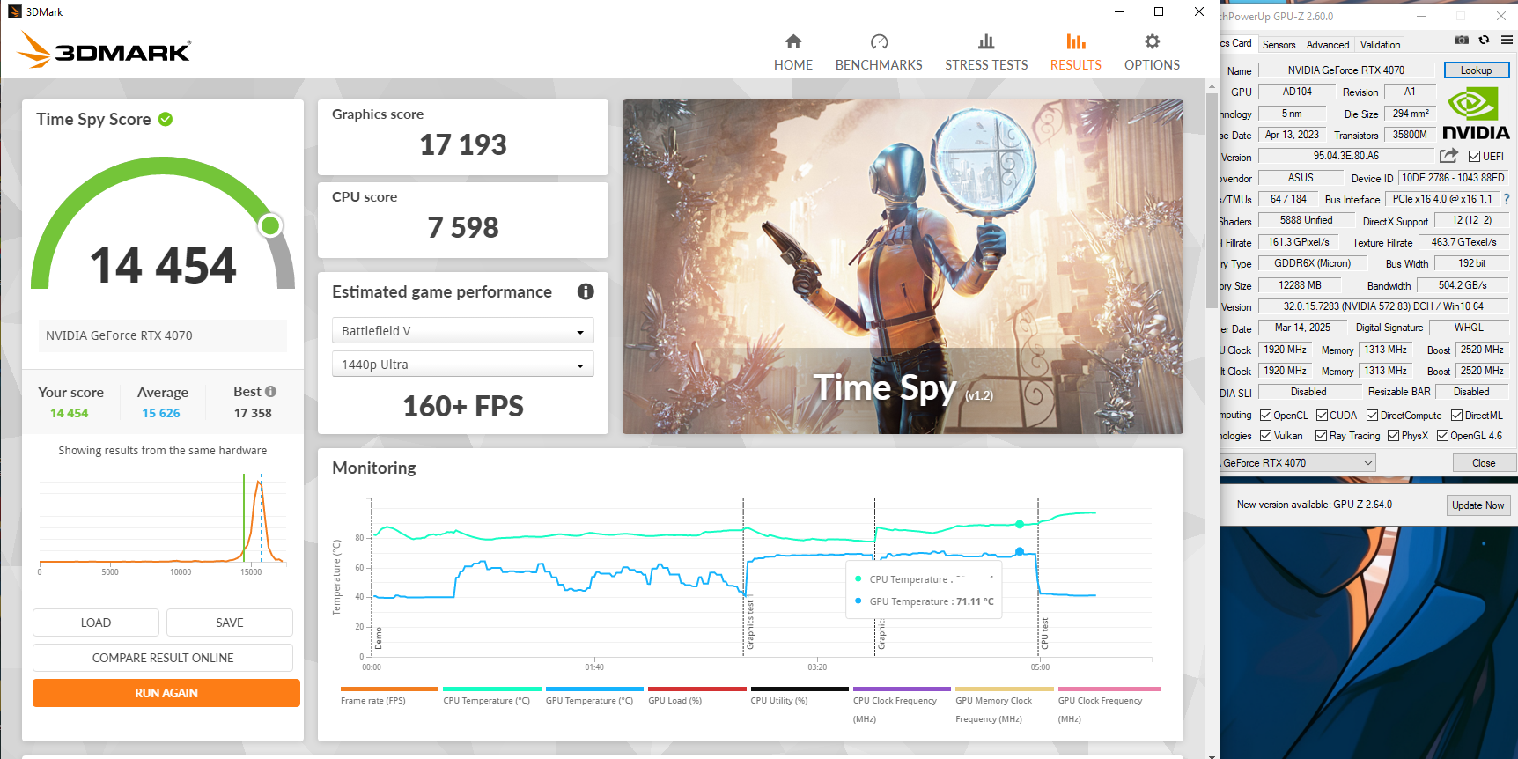Open the 1440p Ultra resolution dropdown
This screenshot has width=1518, height=759.
(462, 365)
